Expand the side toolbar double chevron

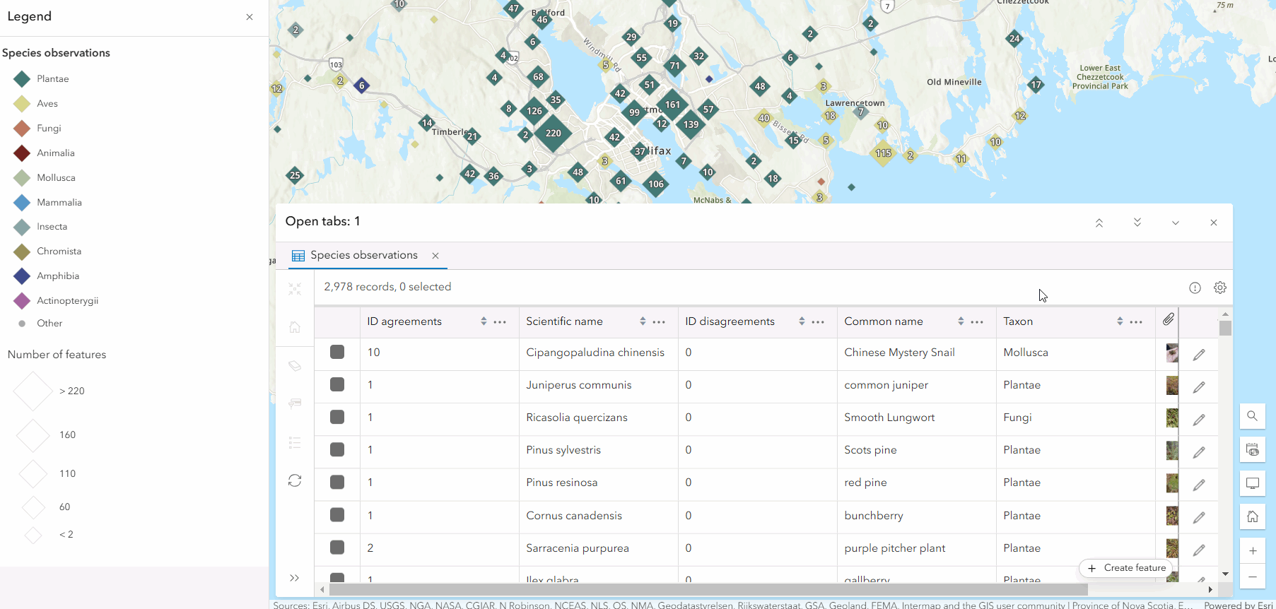(x=295, y=578)
